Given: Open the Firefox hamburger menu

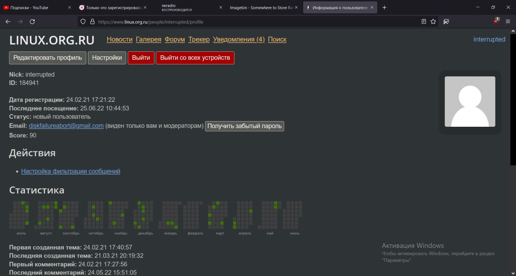Looking at the screenshot, I should (508, 22).
